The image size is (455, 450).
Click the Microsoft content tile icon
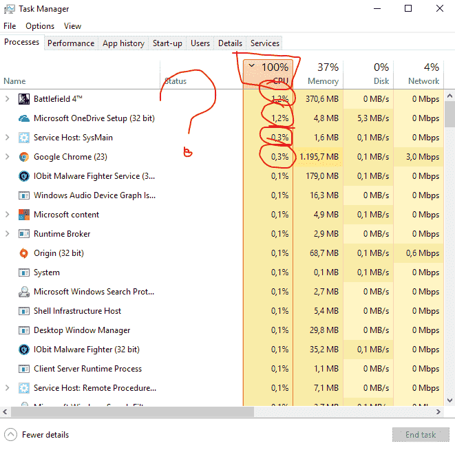pyautogui.click(x=24, y=215)
